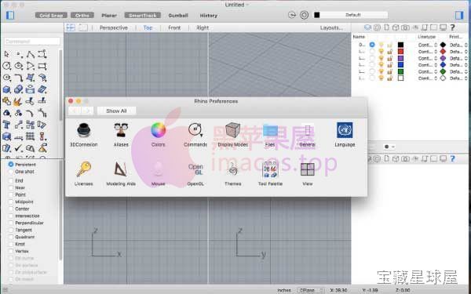Open the Licenses preferences pane
This screenshot has width=471, height=294.
pyautogui.click(x=83, y=173)
